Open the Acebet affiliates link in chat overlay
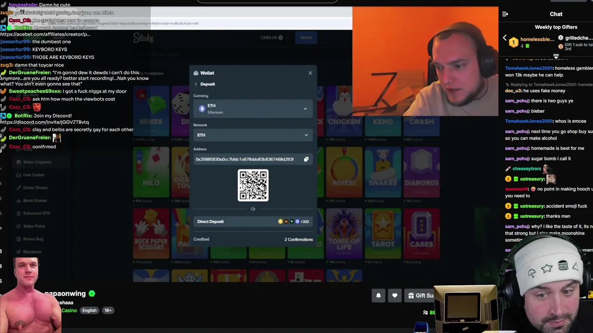Screen dimensions: 593x333 pyautogui.click(x=45, y=34)
